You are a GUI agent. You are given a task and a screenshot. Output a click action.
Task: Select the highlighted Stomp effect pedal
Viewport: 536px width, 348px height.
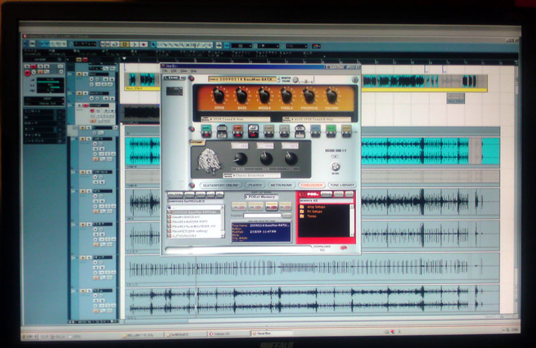(253, 131)
